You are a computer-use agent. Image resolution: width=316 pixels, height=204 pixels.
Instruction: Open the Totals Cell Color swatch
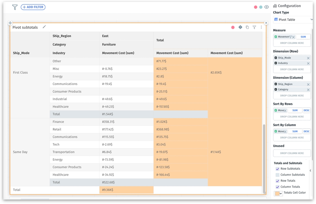point(278,193)
